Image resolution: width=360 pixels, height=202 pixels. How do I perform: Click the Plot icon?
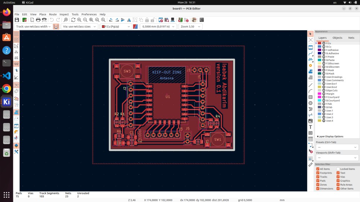pyautogui.click(x=44, y=20)
